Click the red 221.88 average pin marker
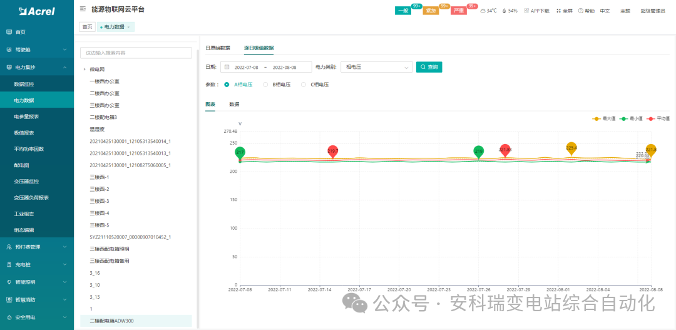This screenshot has width=676, height=330. tap(505, 150)
